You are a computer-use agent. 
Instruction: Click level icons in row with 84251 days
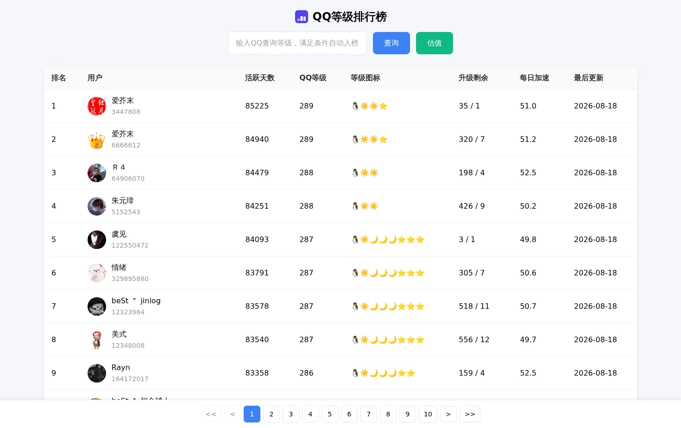[x=365, y=206]
